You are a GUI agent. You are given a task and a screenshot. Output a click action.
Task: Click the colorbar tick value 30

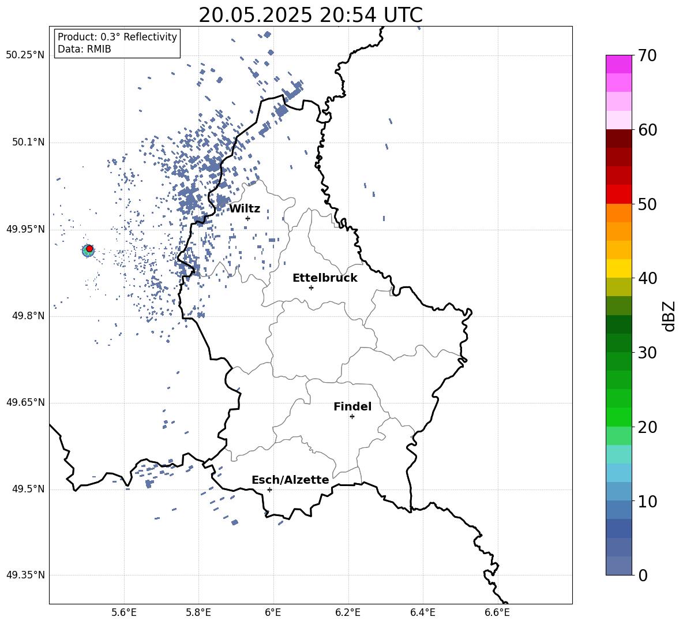(647, 352)
